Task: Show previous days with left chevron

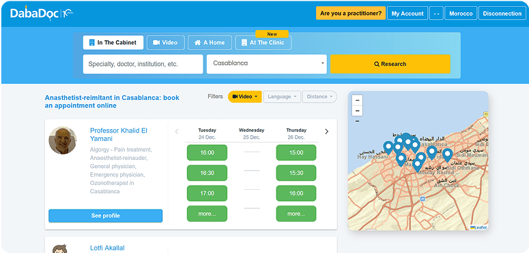Action: [176, 132]
